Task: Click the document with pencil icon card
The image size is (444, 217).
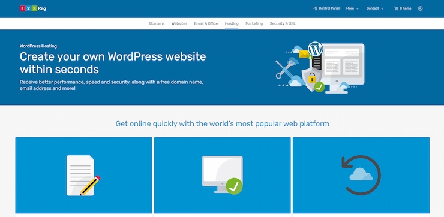Action: point(83,176)
